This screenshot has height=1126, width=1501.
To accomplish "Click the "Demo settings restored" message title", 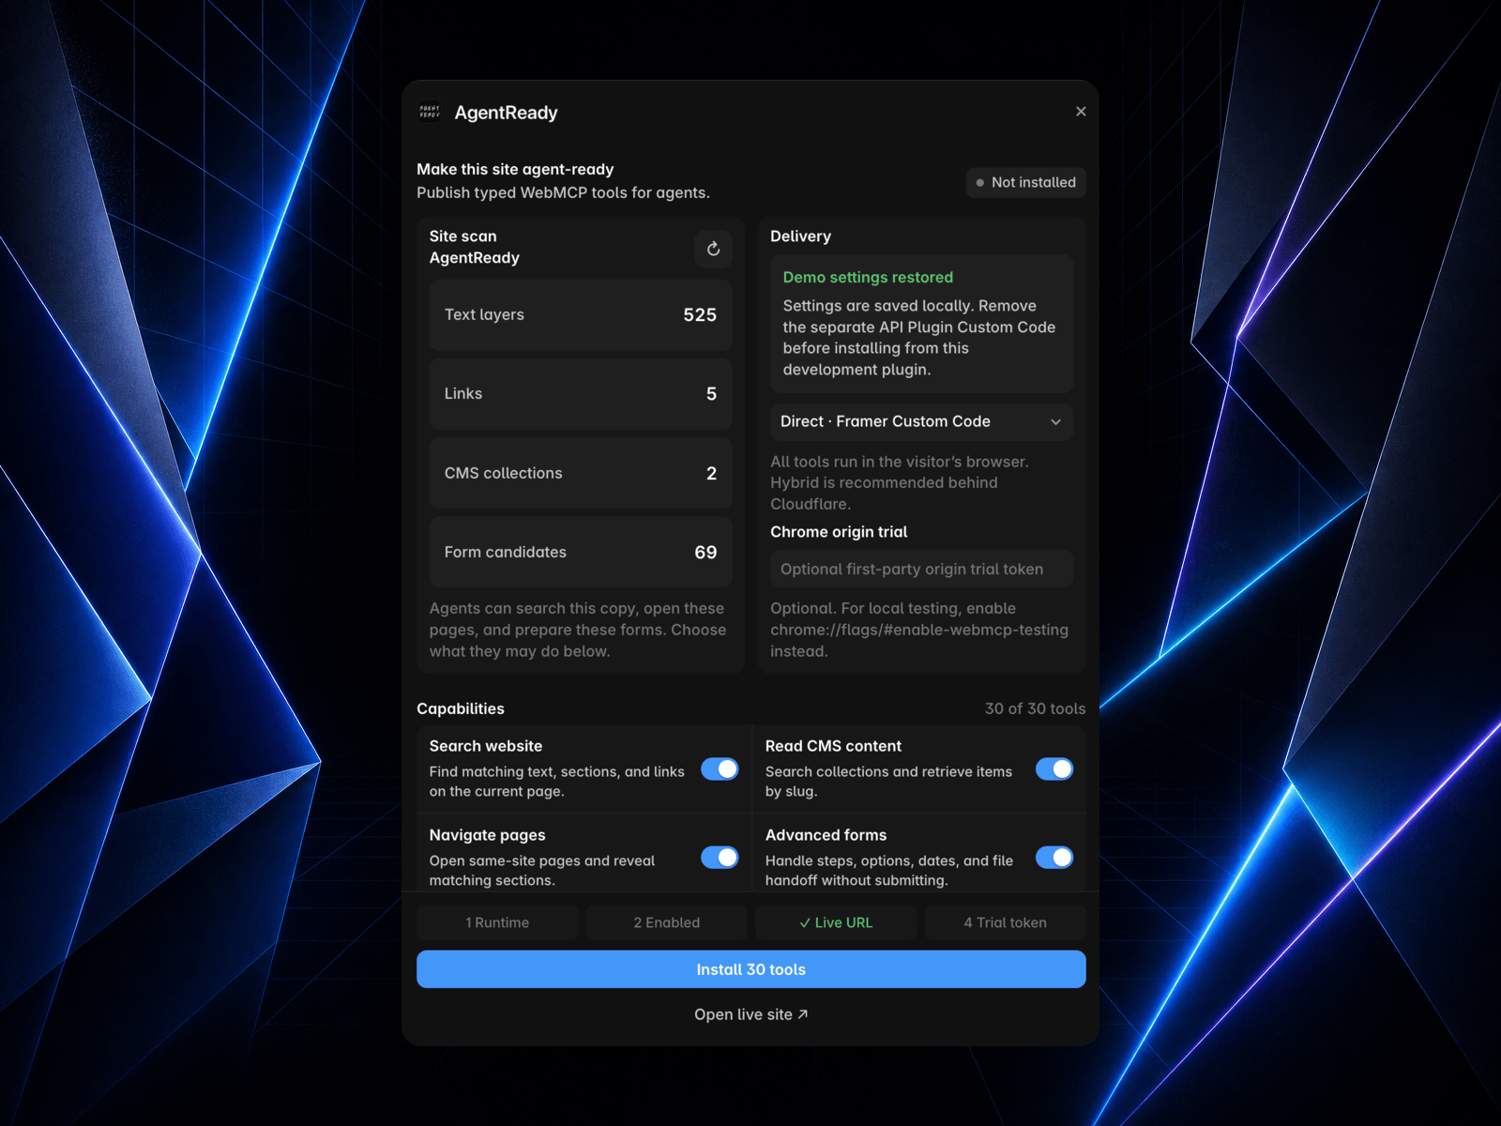I will [868, 277].
